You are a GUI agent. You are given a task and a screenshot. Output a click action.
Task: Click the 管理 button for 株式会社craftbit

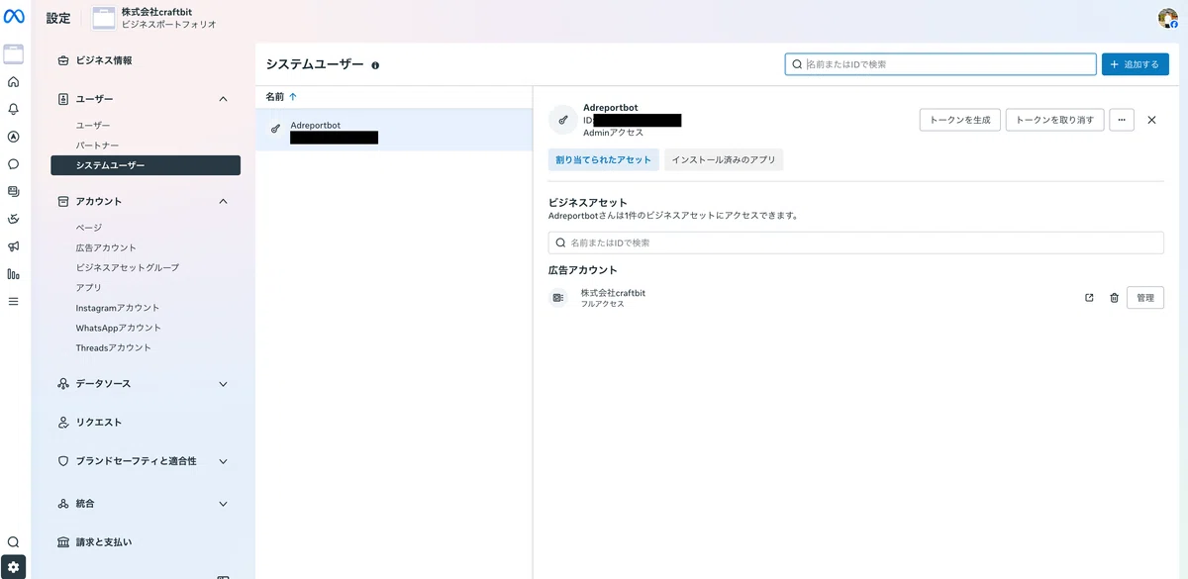(x=1145, y=298)
